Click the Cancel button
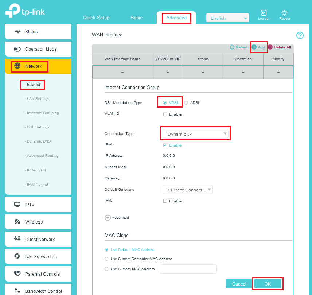 click(239, 284)
